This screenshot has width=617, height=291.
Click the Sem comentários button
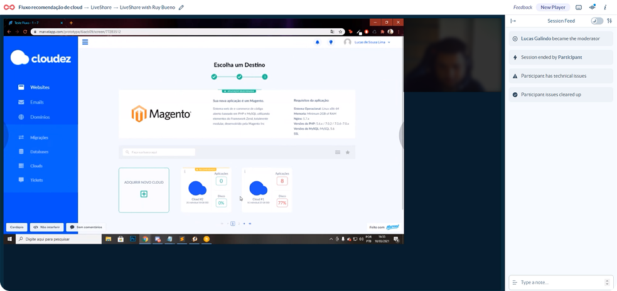(x=86, y=227)
